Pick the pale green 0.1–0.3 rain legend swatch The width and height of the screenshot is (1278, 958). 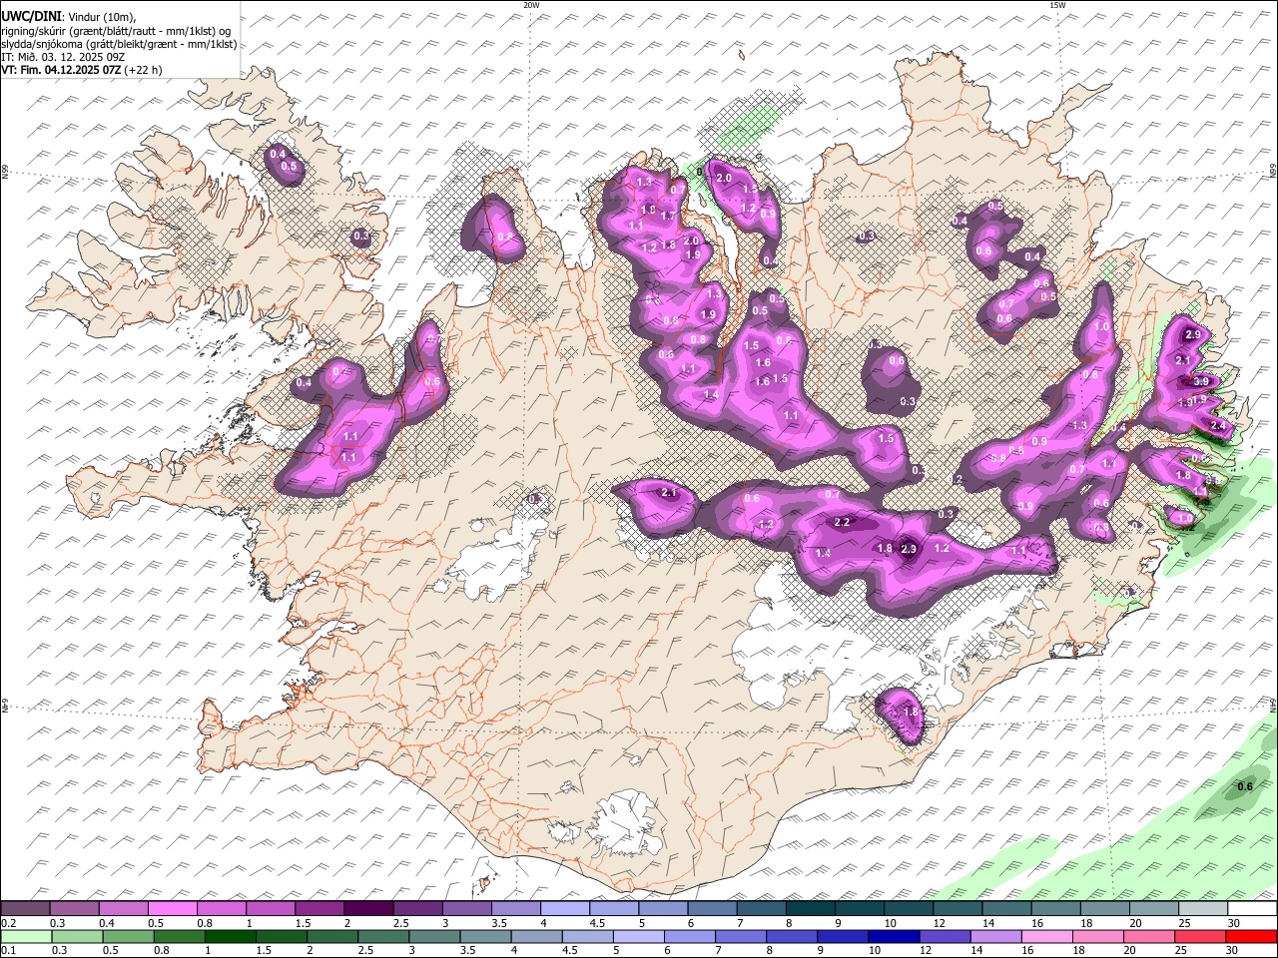(x=26, y=937)
